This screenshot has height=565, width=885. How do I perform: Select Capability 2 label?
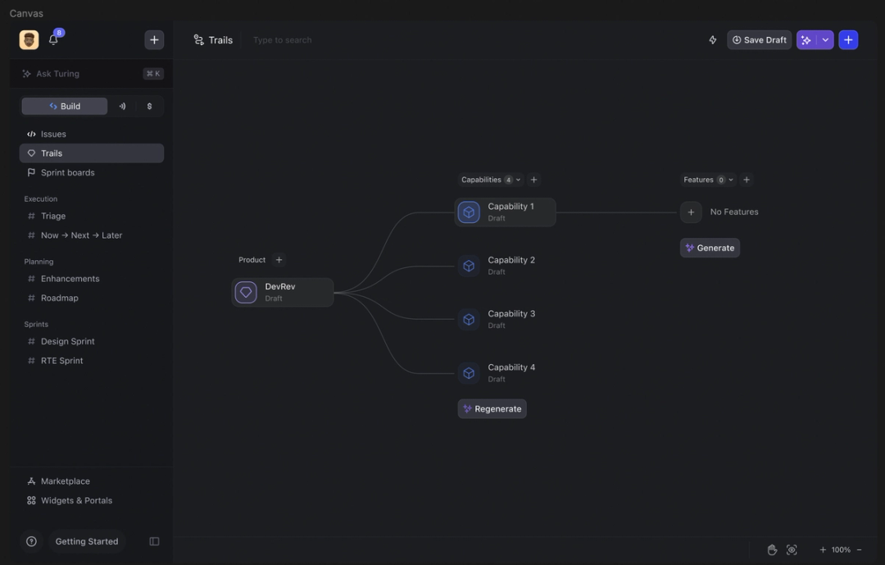click(511, 260)
